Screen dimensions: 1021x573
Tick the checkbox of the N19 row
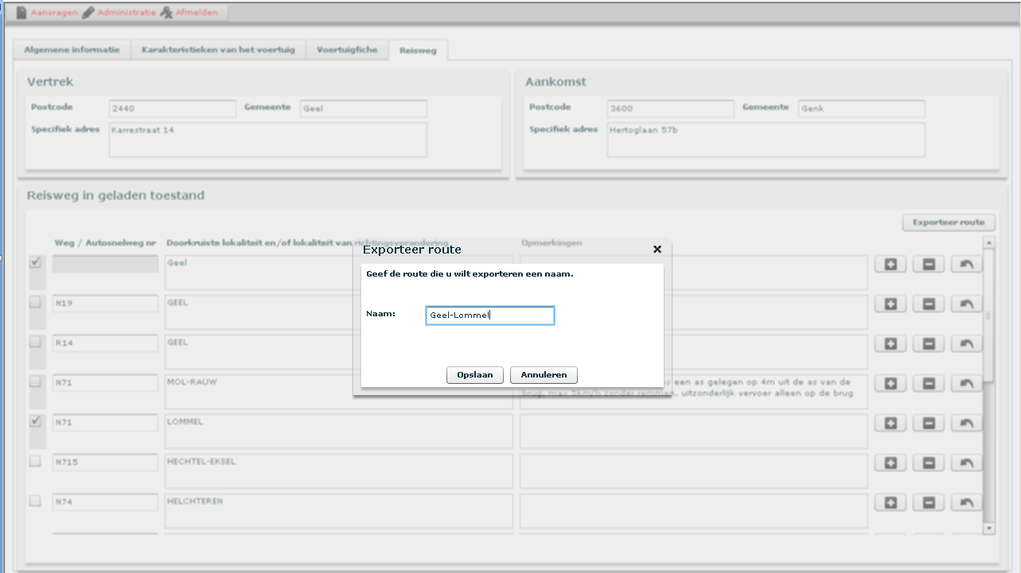pyautogui.click(x=35, y=302)
